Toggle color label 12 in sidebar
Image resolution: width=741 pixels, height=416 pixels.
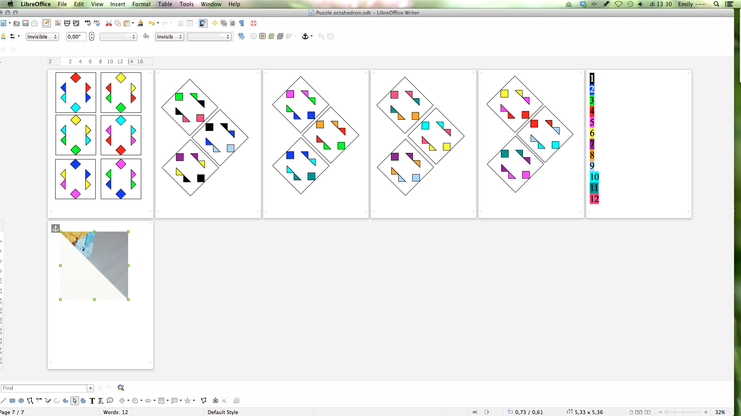pyautogui.click(x=594, y=199)
